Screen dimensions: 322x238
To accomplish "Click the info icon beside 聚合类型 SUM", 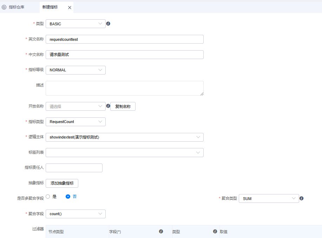I will (x=302, y=198).
